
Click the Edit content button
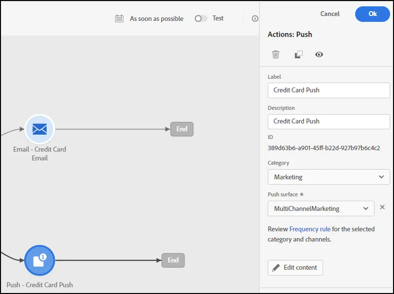295,268
